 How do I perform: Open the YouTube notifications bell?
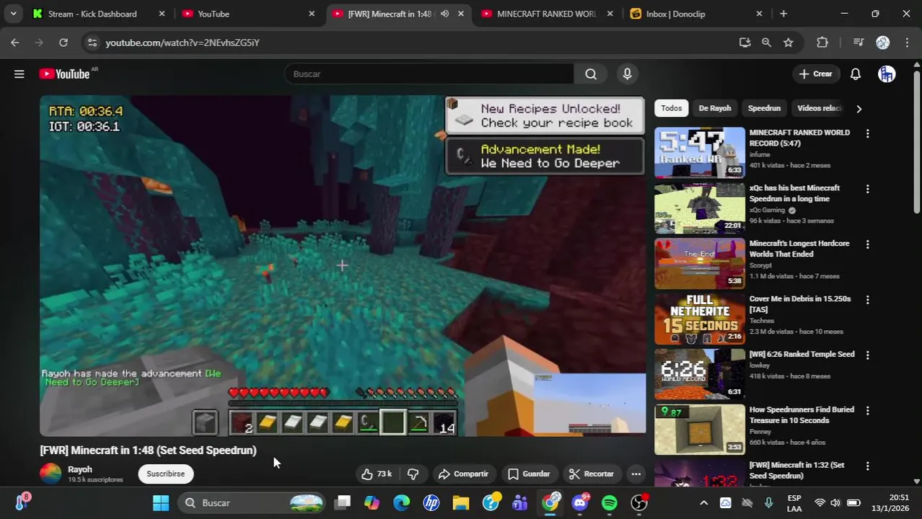[x=856, y=74]
